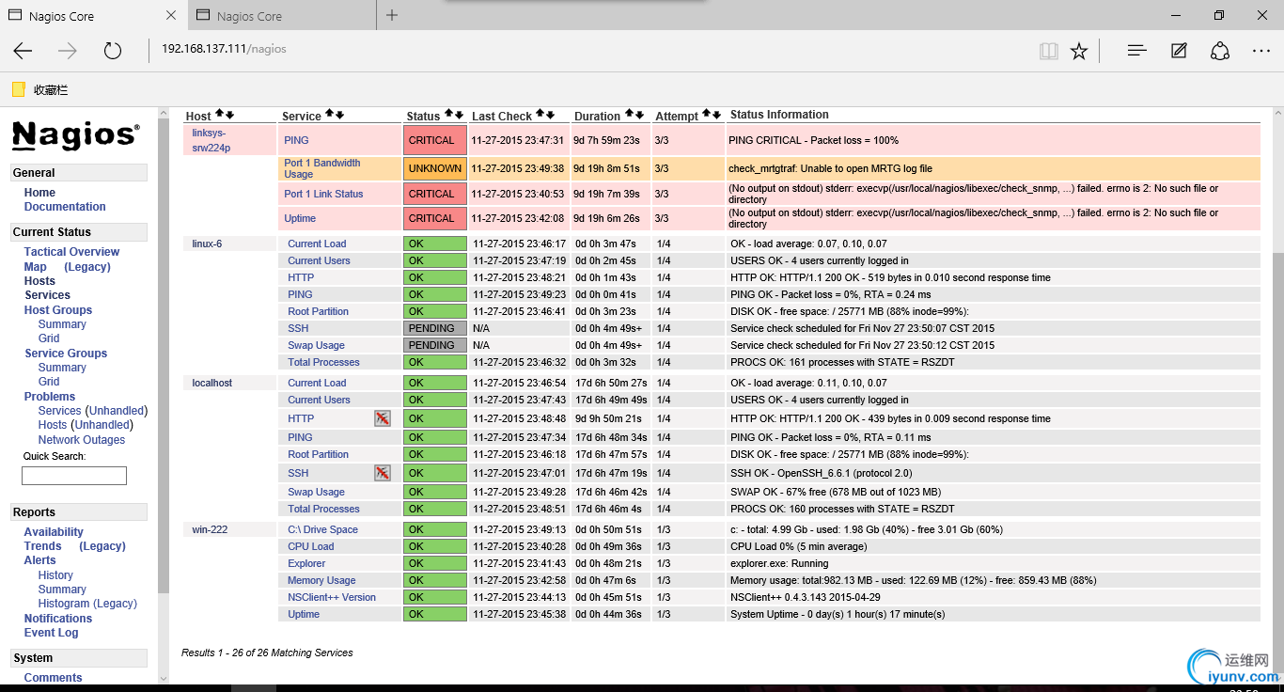Open the linksys-srw224p host link
Viewport: 1284px width, 692px height.
[211, 140]
